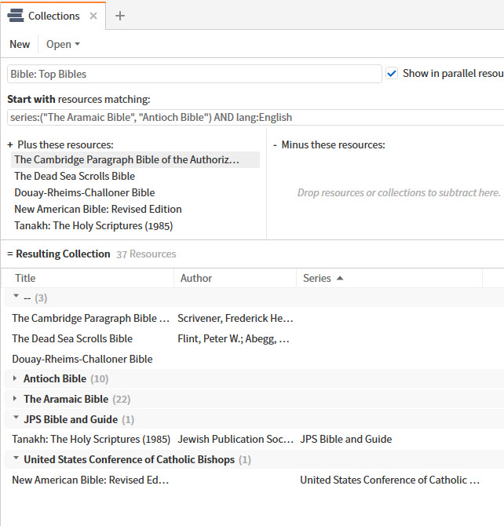Select Douay-Rheims-Challoner Bible result row
This screenshot has height=526, width=504.
tap(82, 359)
